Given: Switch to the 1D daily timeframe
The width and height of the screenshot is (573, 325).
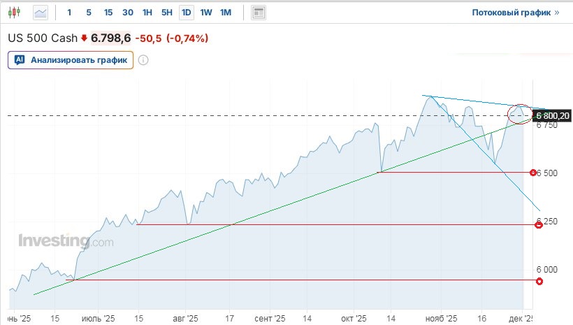Looking at the screenshot, I should 186,13.
